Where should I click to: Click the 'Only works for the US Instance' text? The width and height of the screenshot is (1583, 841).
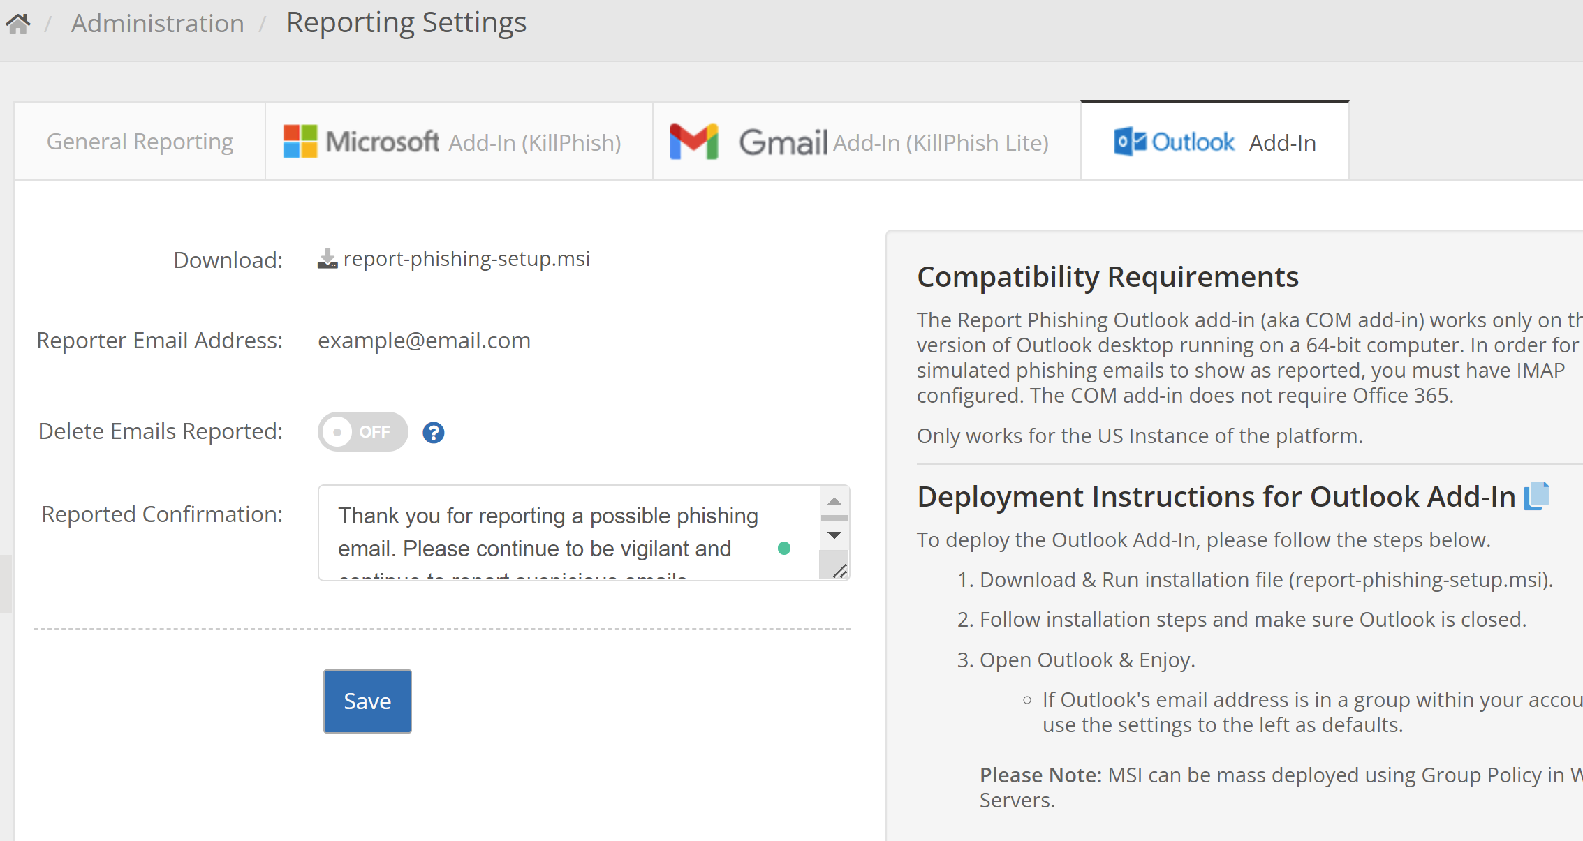(1140, 436)
